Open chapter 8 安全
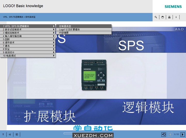 point(28,49)
